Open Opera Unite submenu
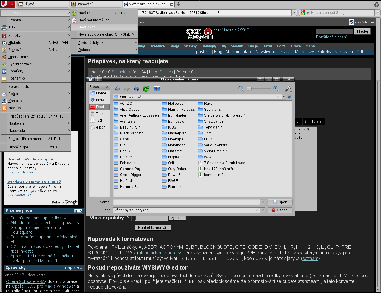This screenshot has height=293, width=381. [x=36, y=57]
